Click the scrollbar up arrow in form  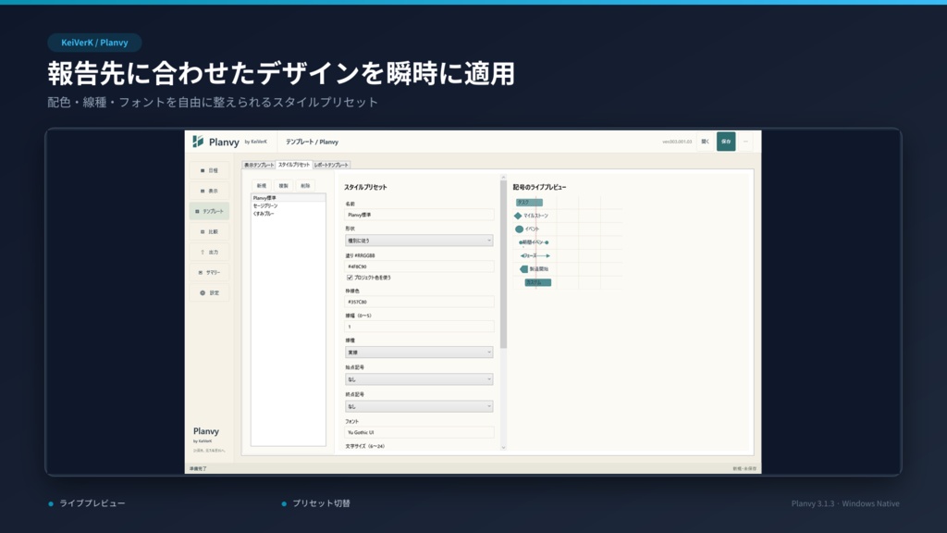503,178
